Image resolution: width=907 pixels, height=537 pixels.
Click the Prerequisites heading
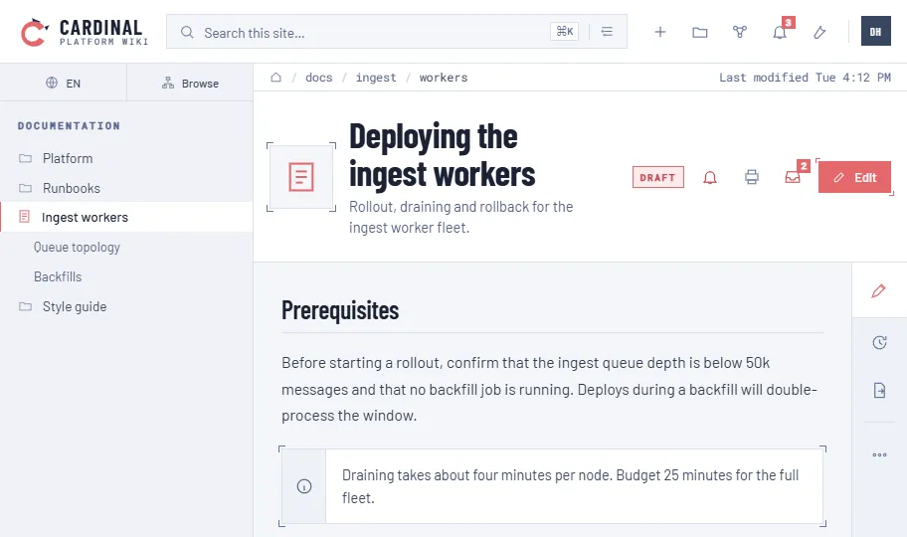[340, 310]
